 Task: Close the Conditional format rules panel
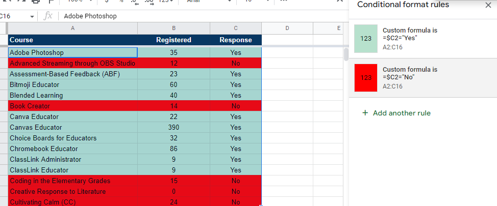[488, 5]
